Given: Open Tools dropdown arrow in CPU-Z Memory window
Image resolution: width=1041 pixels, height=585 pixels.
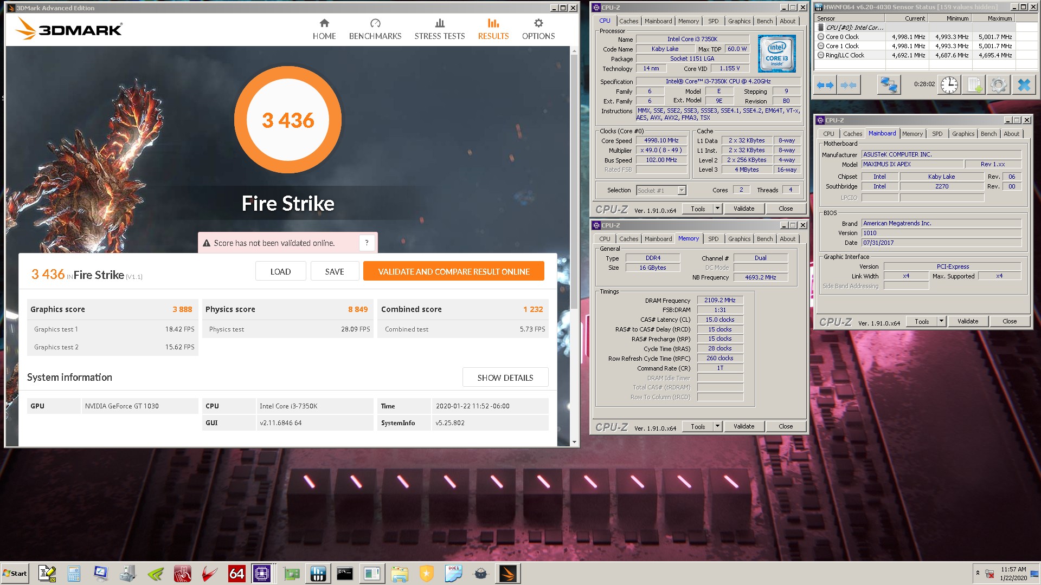Looking at the screenshot, I should pos(717,426).
